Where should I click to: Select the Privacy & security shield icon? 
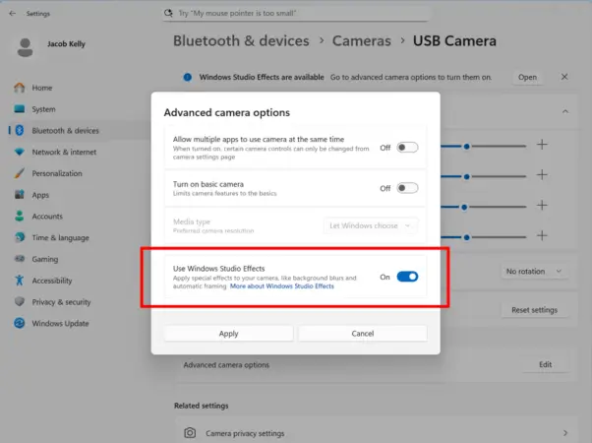pos(19,302)
